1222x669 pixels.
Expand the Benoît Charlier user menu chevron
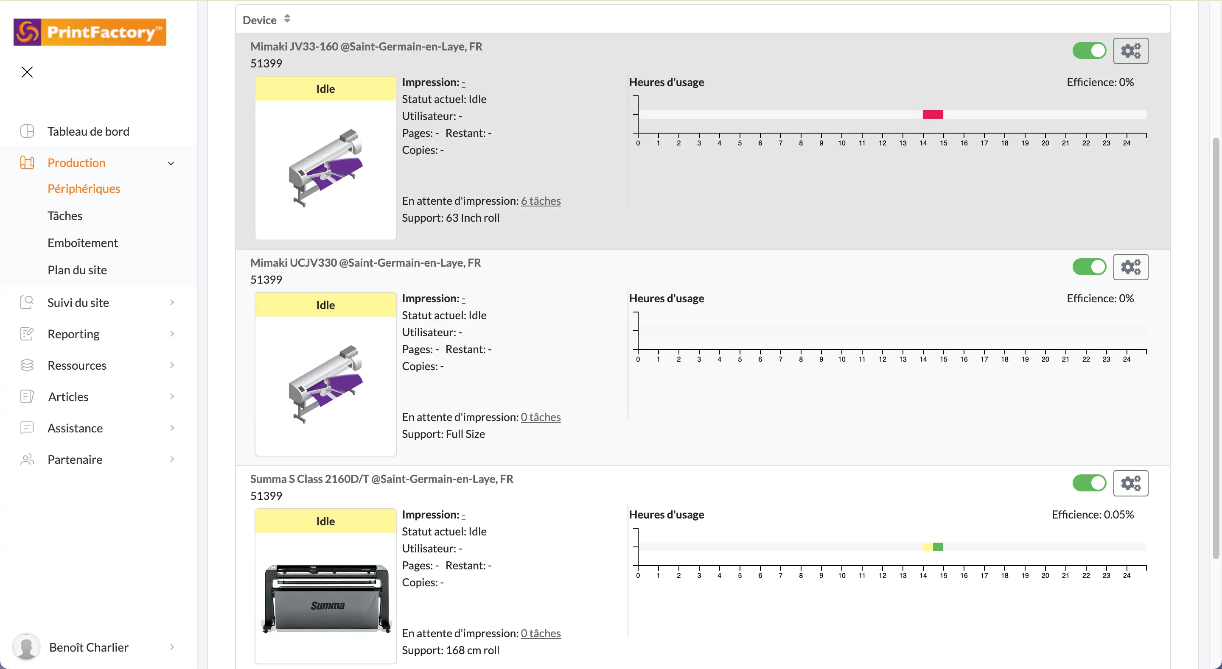(x=172, y=647)
